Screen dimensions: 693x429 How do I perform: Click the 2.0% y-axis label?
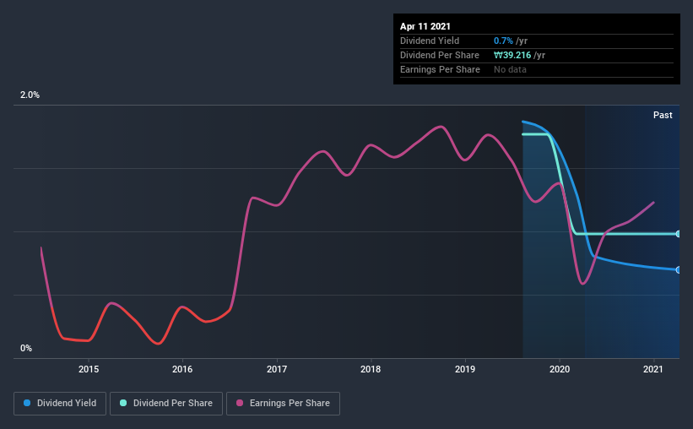(x=30, y=95)
